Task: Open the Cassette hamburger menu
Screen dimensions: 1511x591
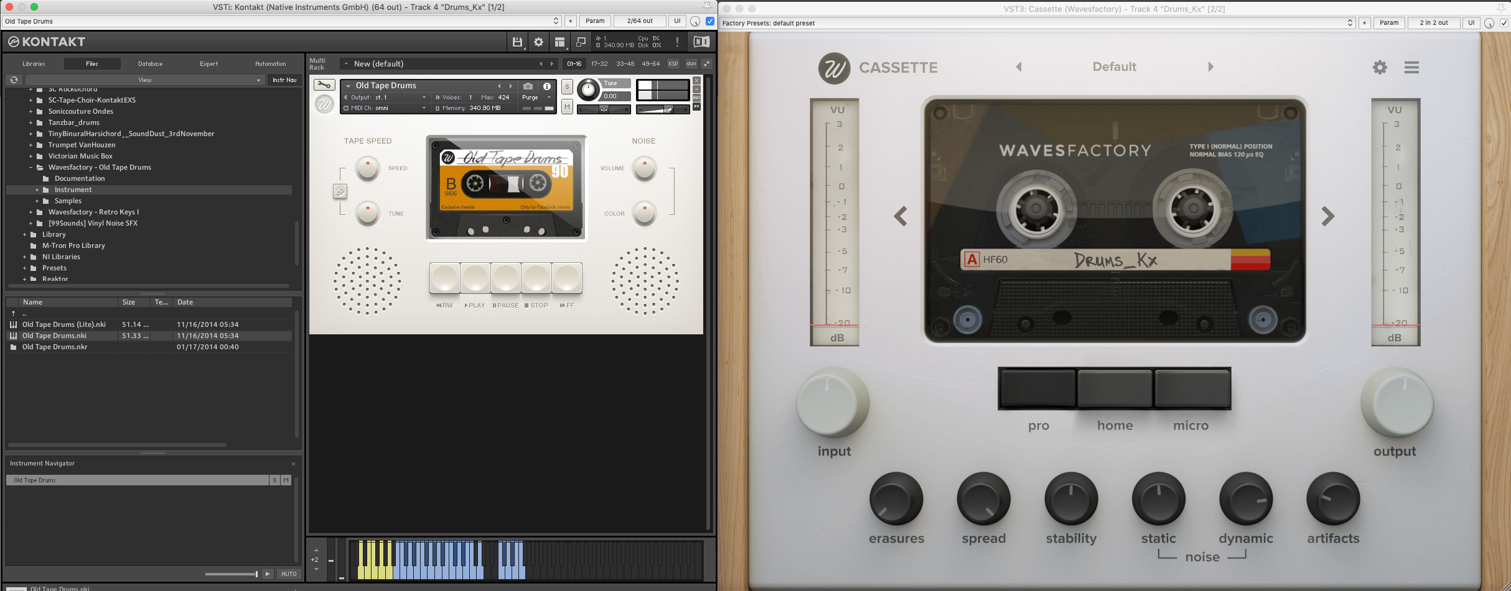Action: (x=1411, y=67)
